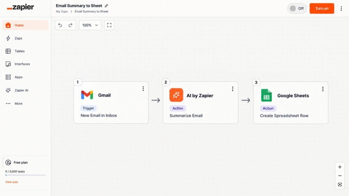Click the Turn on button
This screenshot has height=196, width=349.
tap(322, 9)
